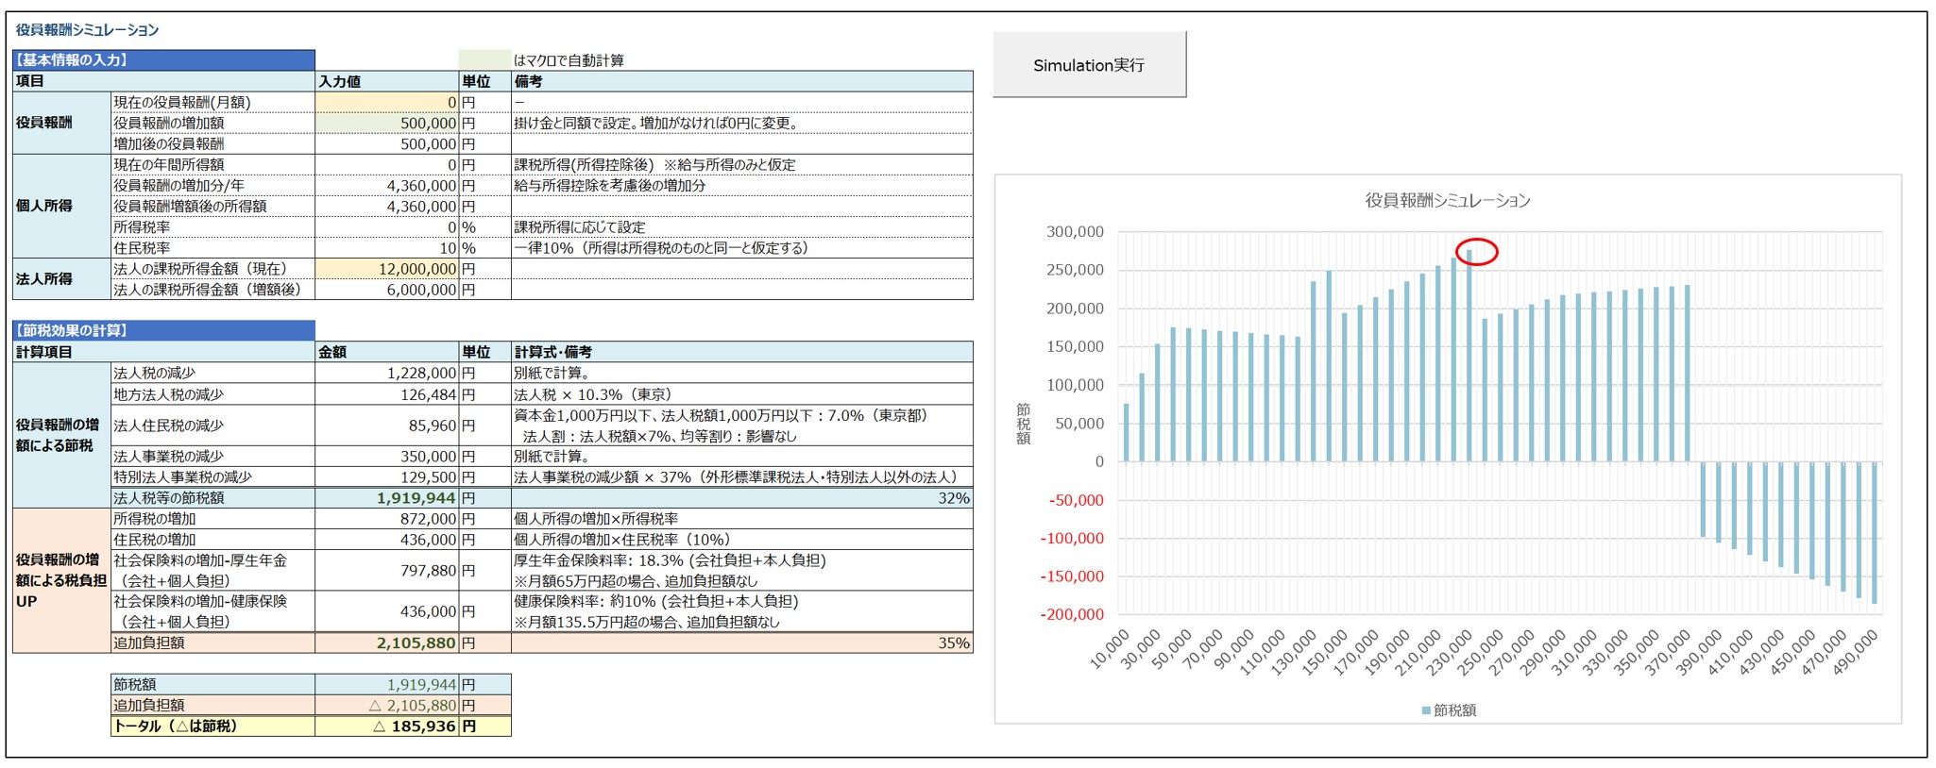This screenshot has height=768, width=1936.
Task: Select the 【基本情報の入力】 section header
Action: pos(163,59)
